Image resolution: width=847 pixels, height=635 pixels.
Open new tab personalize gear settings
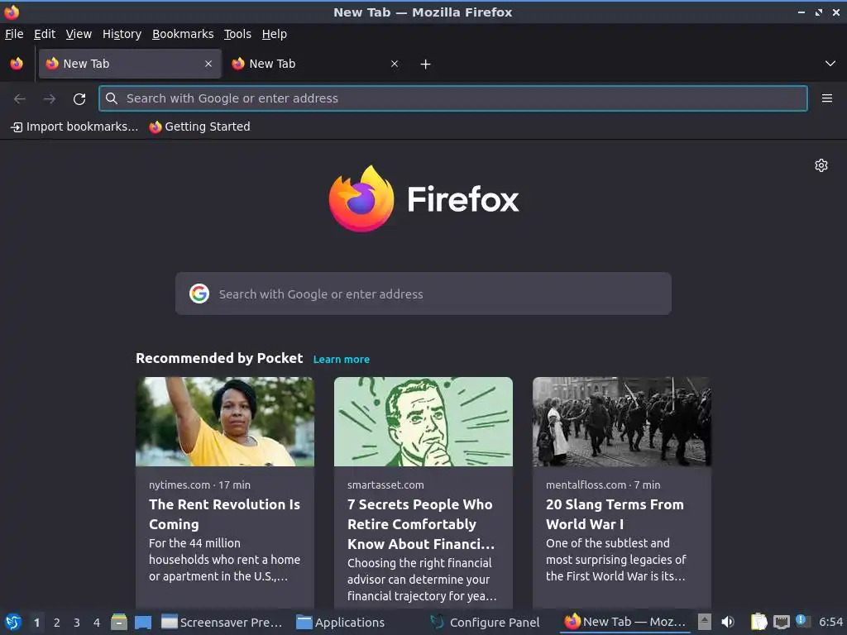pyautogui.click(x=821, y=165)
